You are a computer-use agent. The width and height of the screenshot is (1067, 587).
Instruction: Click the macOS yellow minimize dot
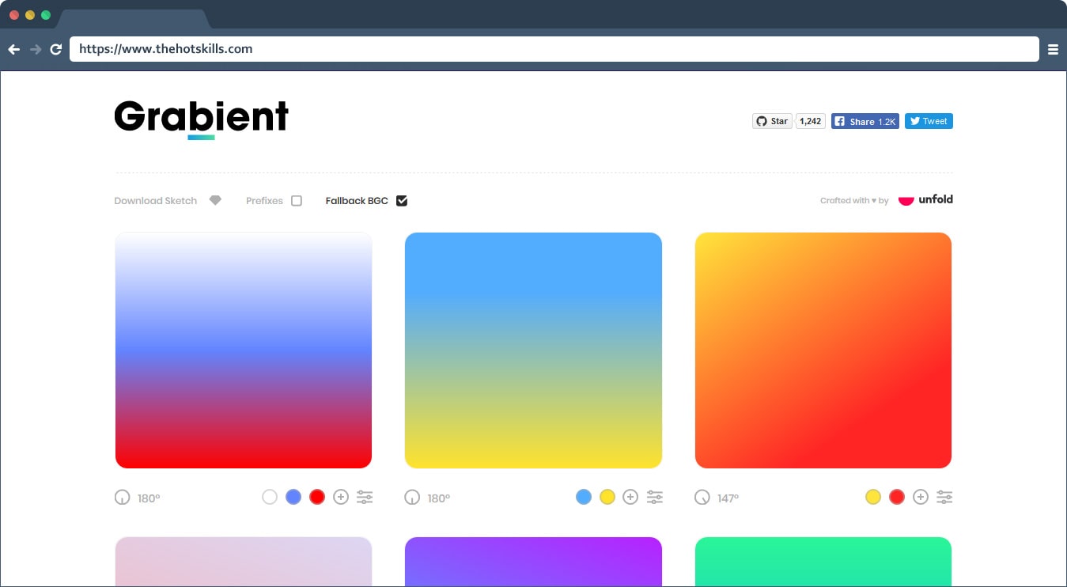[30, 15]
